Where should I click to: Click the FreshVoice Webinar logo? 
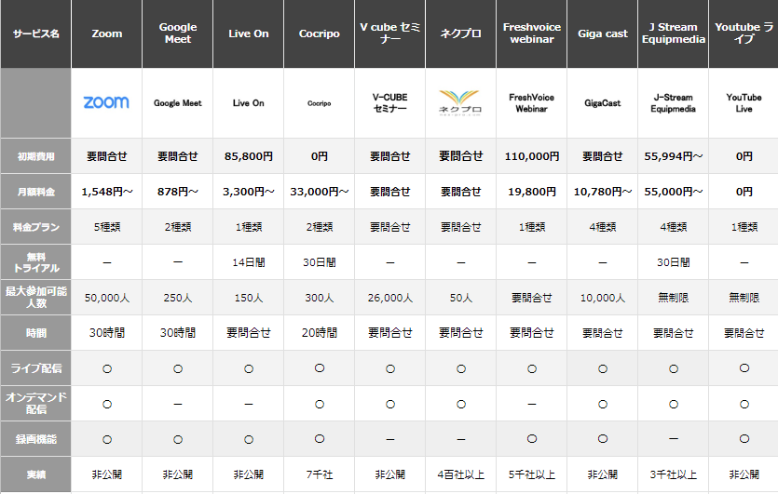click(x=531, y=102)
